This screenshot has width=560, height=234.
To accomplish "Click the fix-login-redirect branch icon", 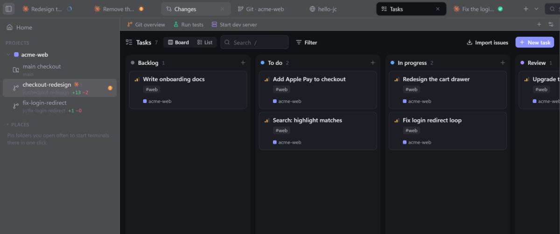I will click(x=16, y=106).
